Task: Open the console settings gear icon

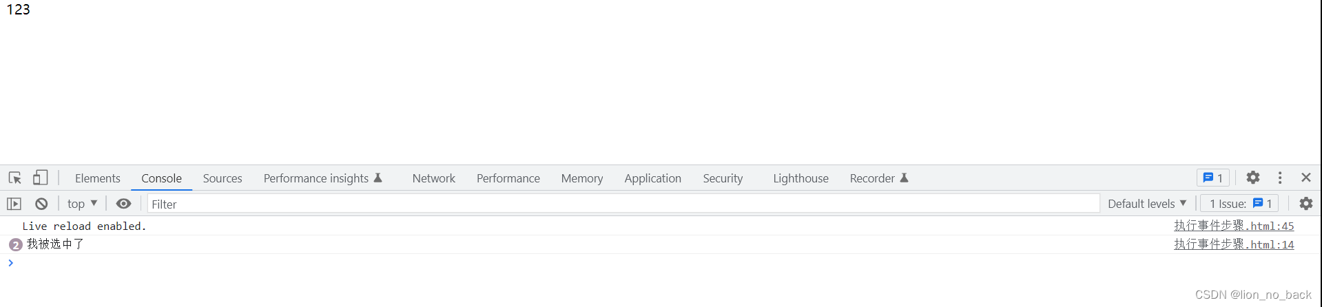Action: pyautogui.click(x=1306, y=204)
